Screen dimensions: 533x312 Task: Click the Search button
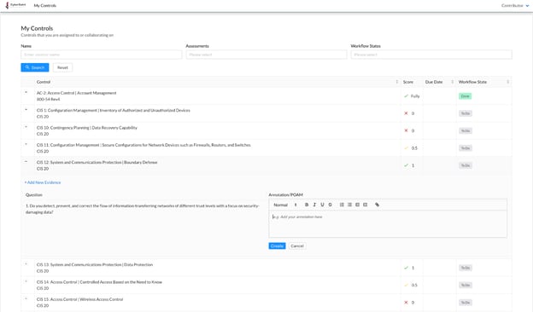[35, 67]
